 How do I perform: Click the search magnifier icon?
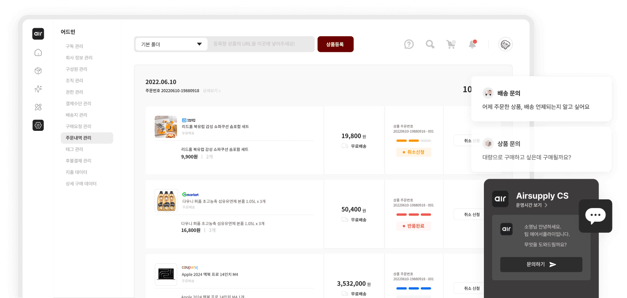click(x=430, y=44)
